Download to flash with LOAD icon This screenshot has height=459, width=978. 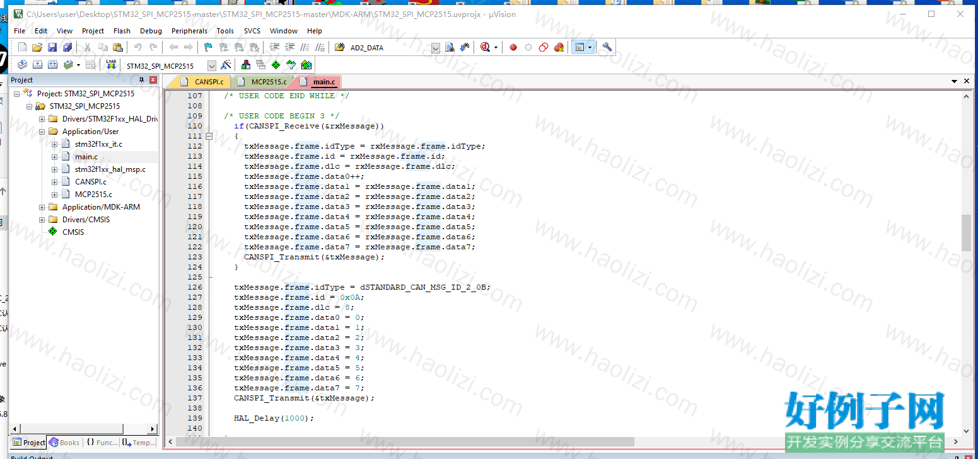(x=111, y=65)
